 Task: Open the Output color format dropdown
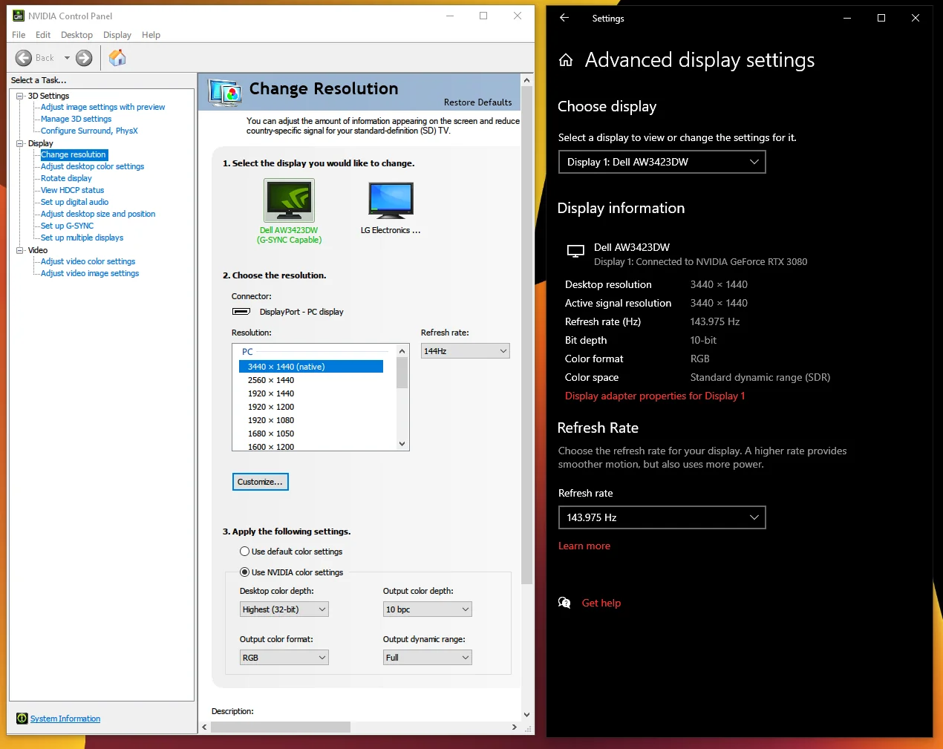click(x=284, y=658)
